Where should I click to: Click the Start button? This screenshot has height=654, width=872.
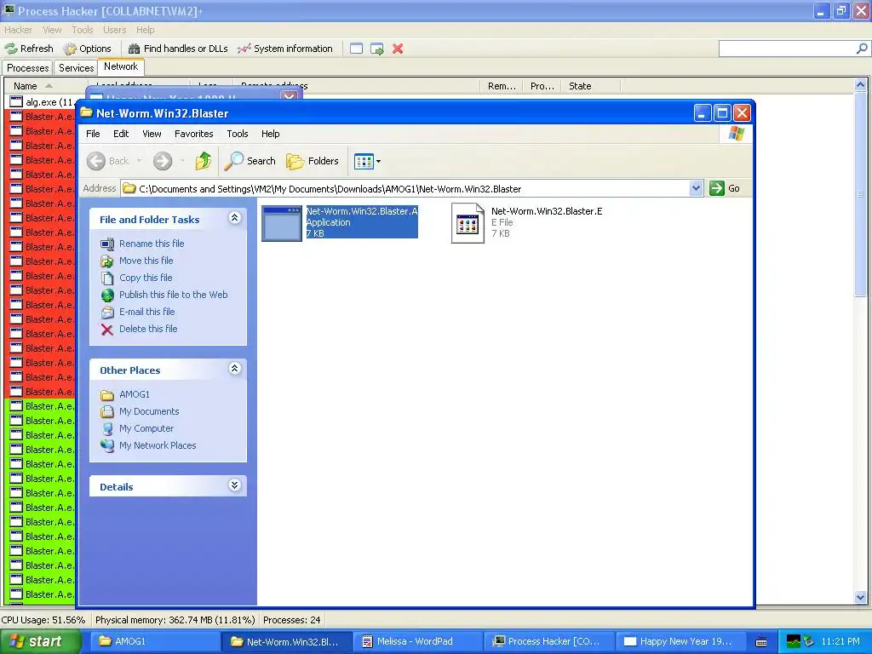pyautogui.click(x=40, y=642)
